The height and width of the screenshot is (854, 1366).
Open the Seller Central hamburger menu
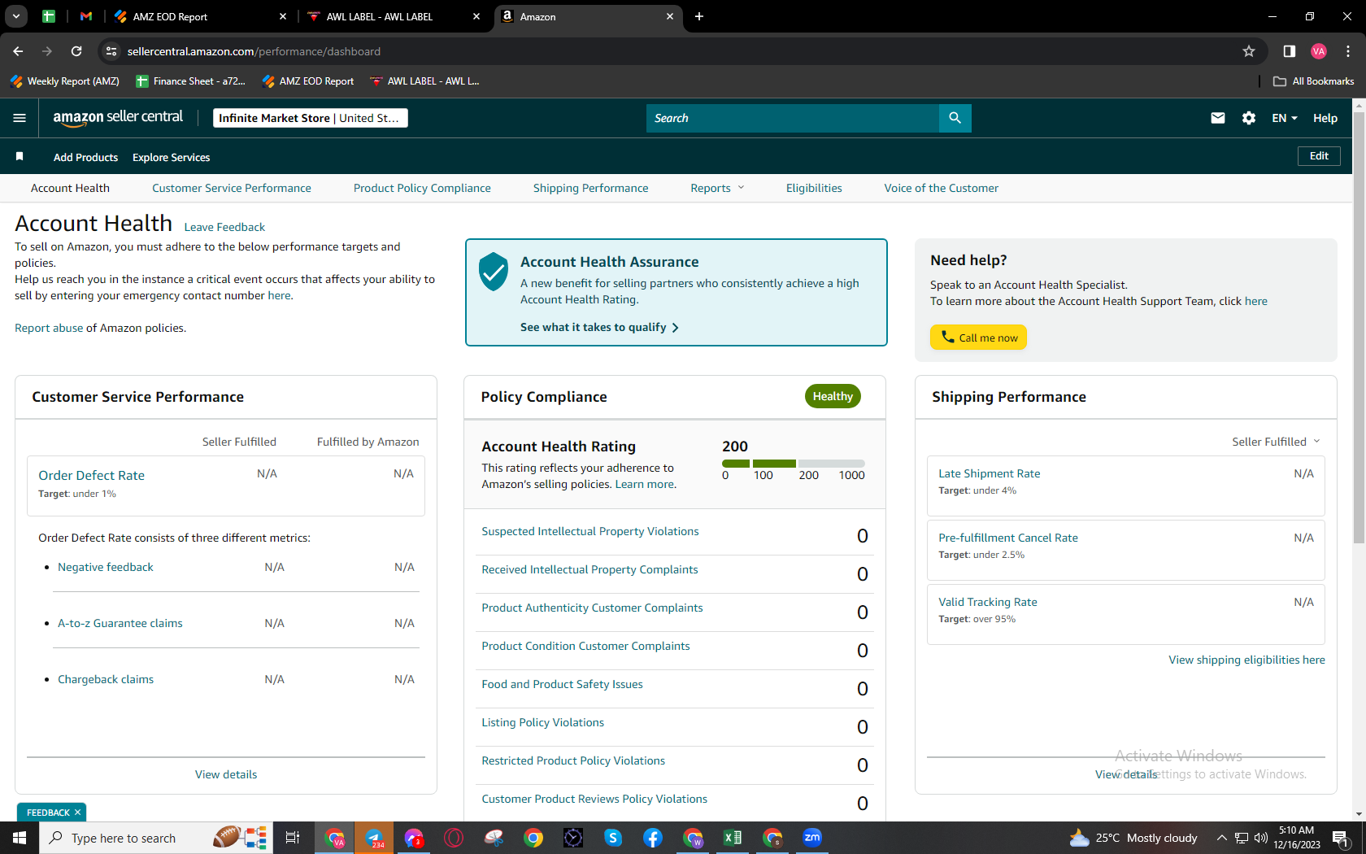(x=20, y=118)
